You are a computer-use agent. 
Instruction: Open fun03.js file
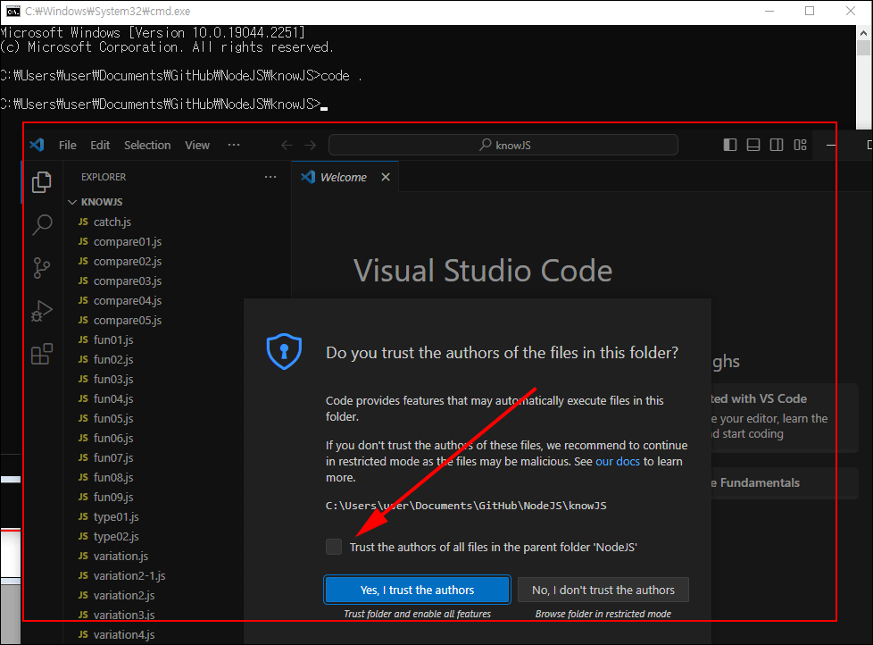coord(113,380)
